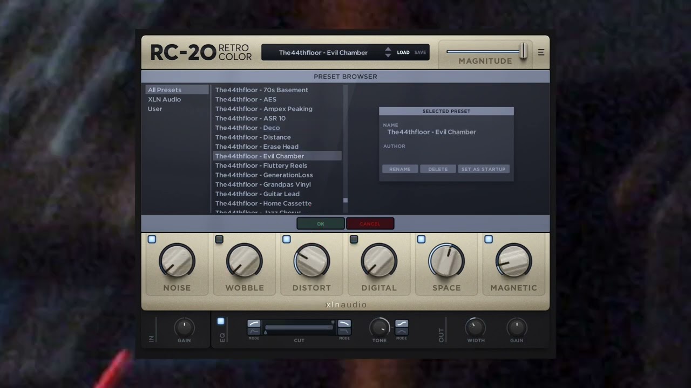Toggle the DISTORT module on/off

[287, 239]
